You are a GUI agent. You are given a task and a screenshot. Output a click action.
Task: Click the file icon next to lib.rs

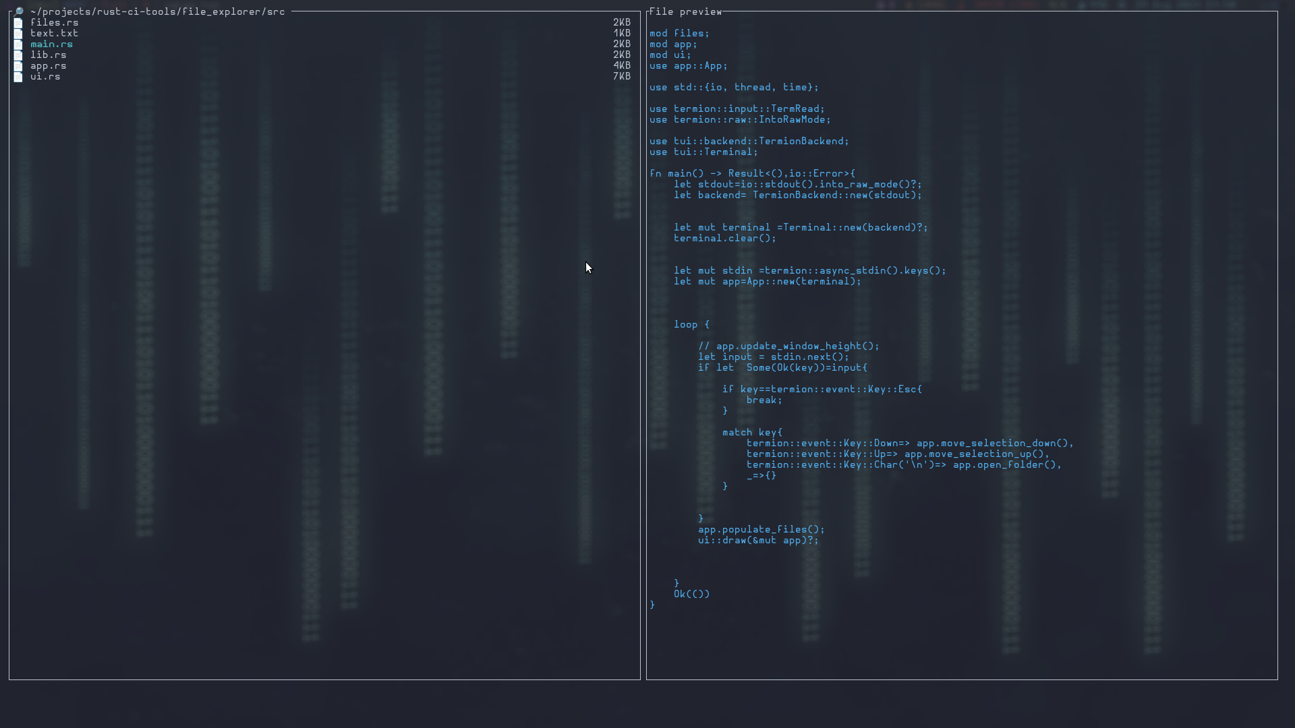click(18, 55)
